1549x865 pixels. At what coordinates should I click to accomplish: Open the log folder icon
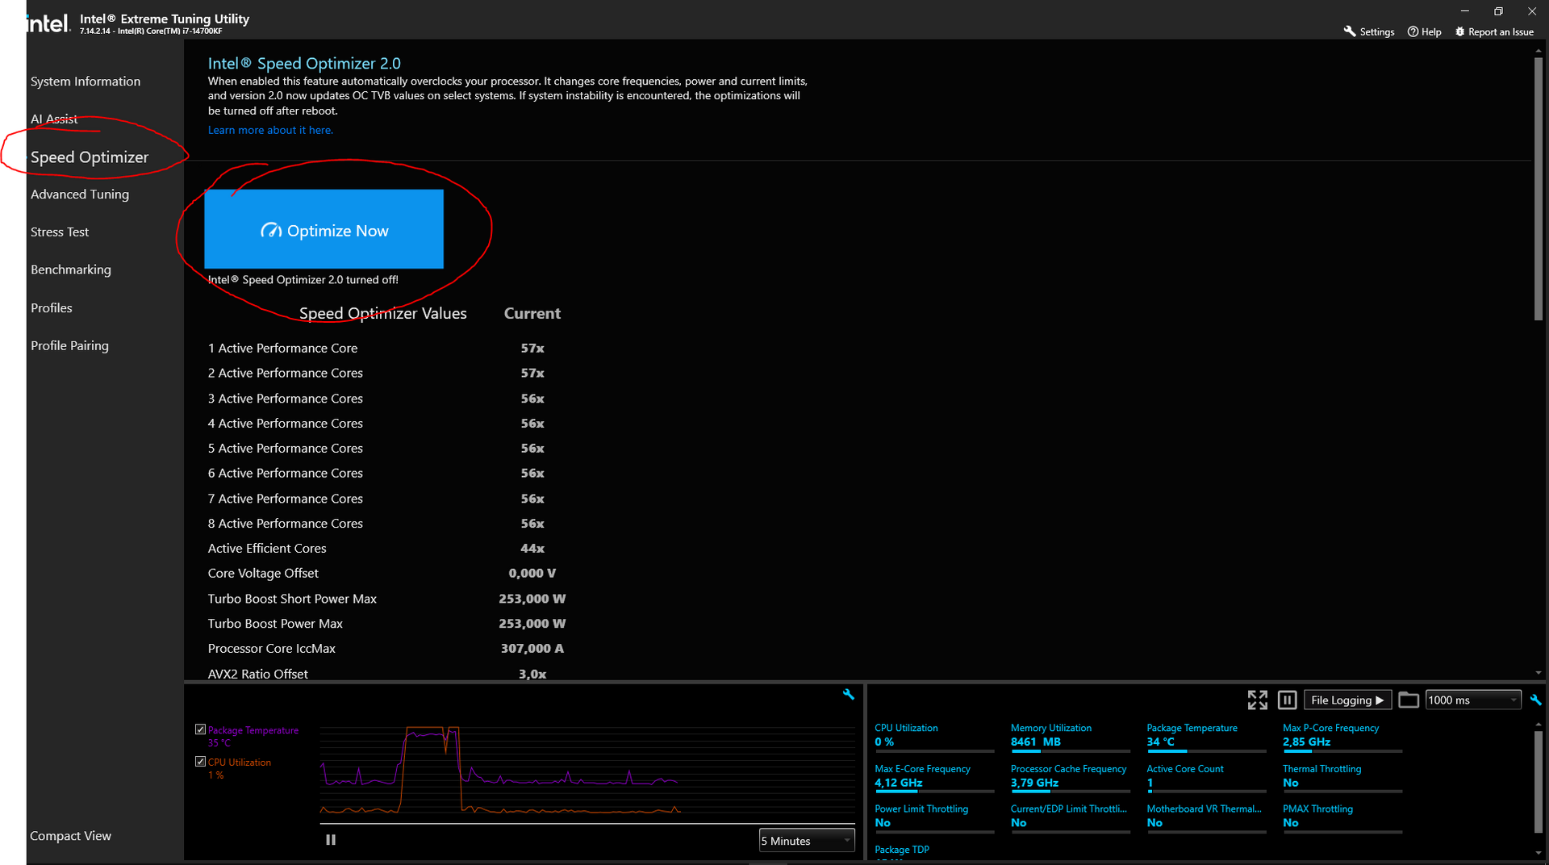pyautogui.click(x=1408, y=700)
